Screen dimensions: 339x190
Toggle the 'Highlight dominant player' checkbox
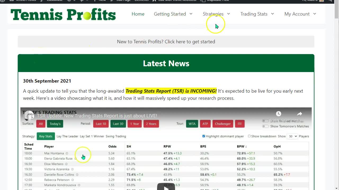pyautogui.click(x=204, y=136)
